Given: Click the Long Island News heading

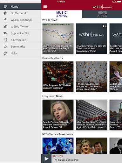Looking at the screenshot, I should click(x=52, y=96).
